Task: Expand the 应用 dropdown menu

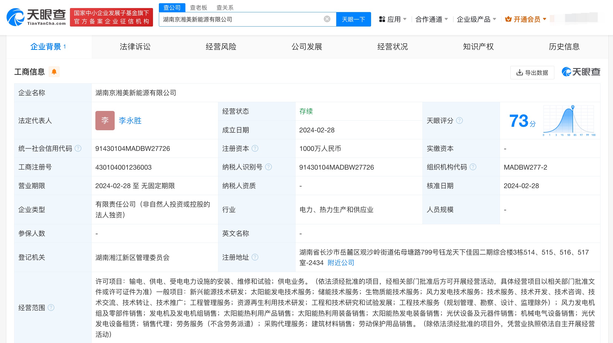Action: coord(393,19)
